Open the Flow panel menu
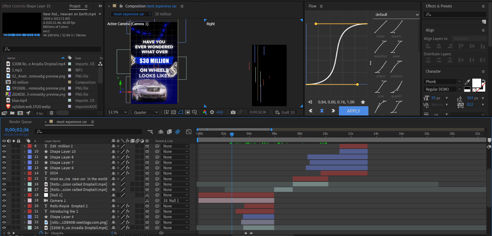Viewport: 492px width, 236px height. (x=321, y=6)
